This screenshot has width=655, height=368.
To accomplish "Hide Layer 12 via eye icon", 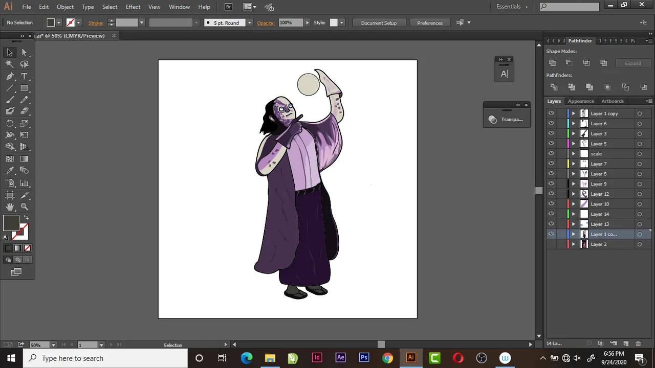I will pyautogui.click(x=551, y=194).
